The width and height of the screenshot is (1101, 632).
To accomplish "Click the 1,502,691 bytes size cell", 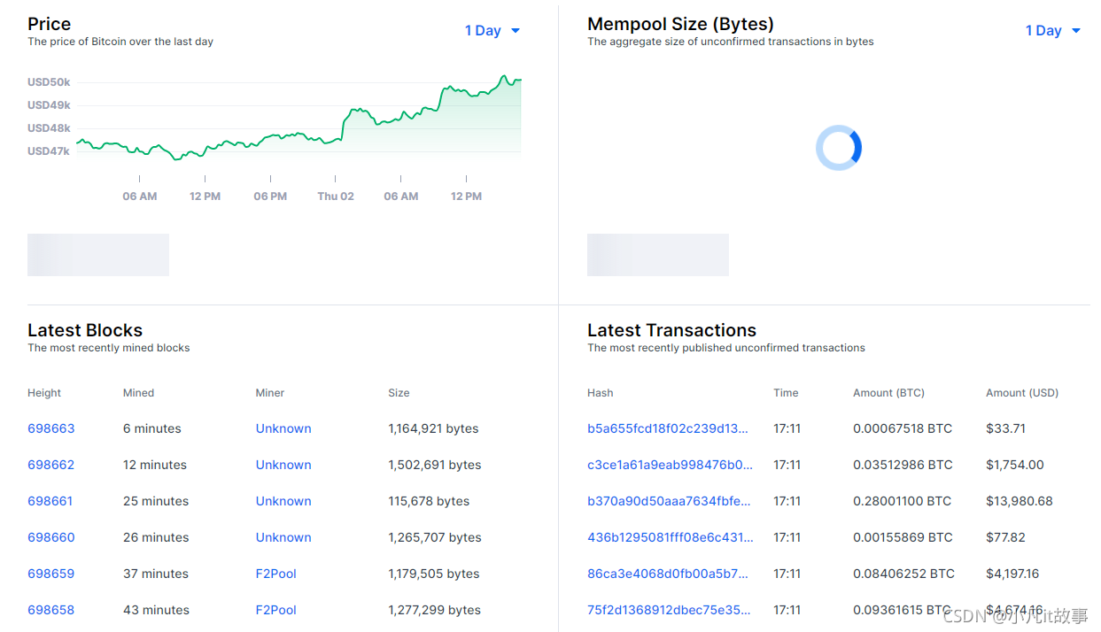I will (x=435, y=465).
